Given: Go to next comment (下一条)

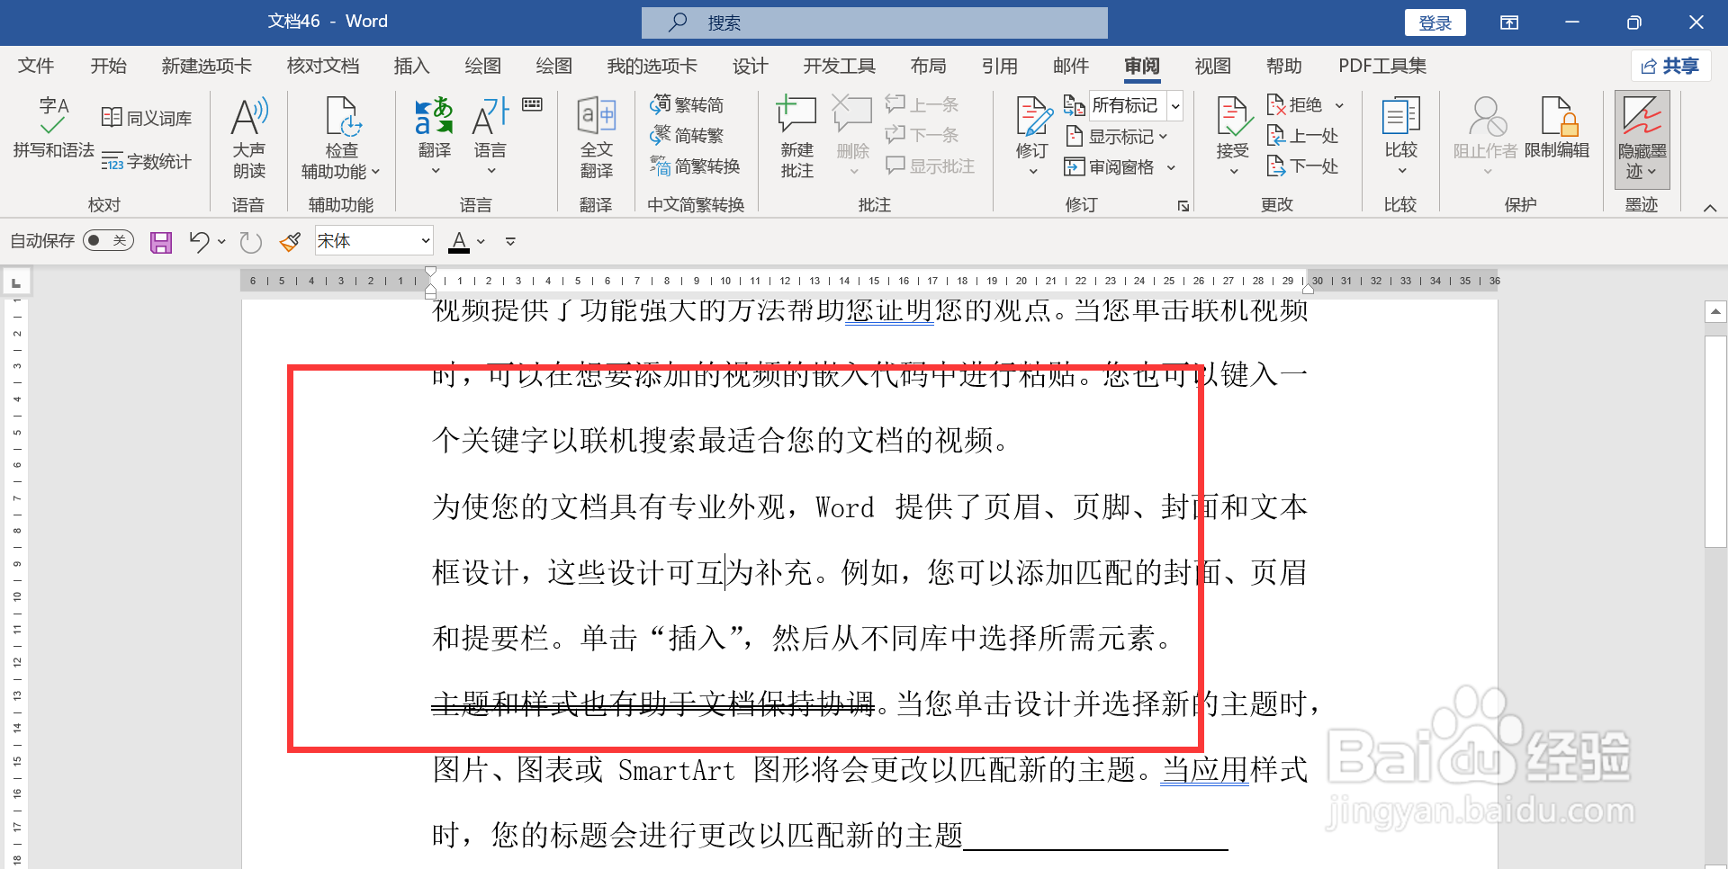Looking at the screenshot, I should coord(922,135).
